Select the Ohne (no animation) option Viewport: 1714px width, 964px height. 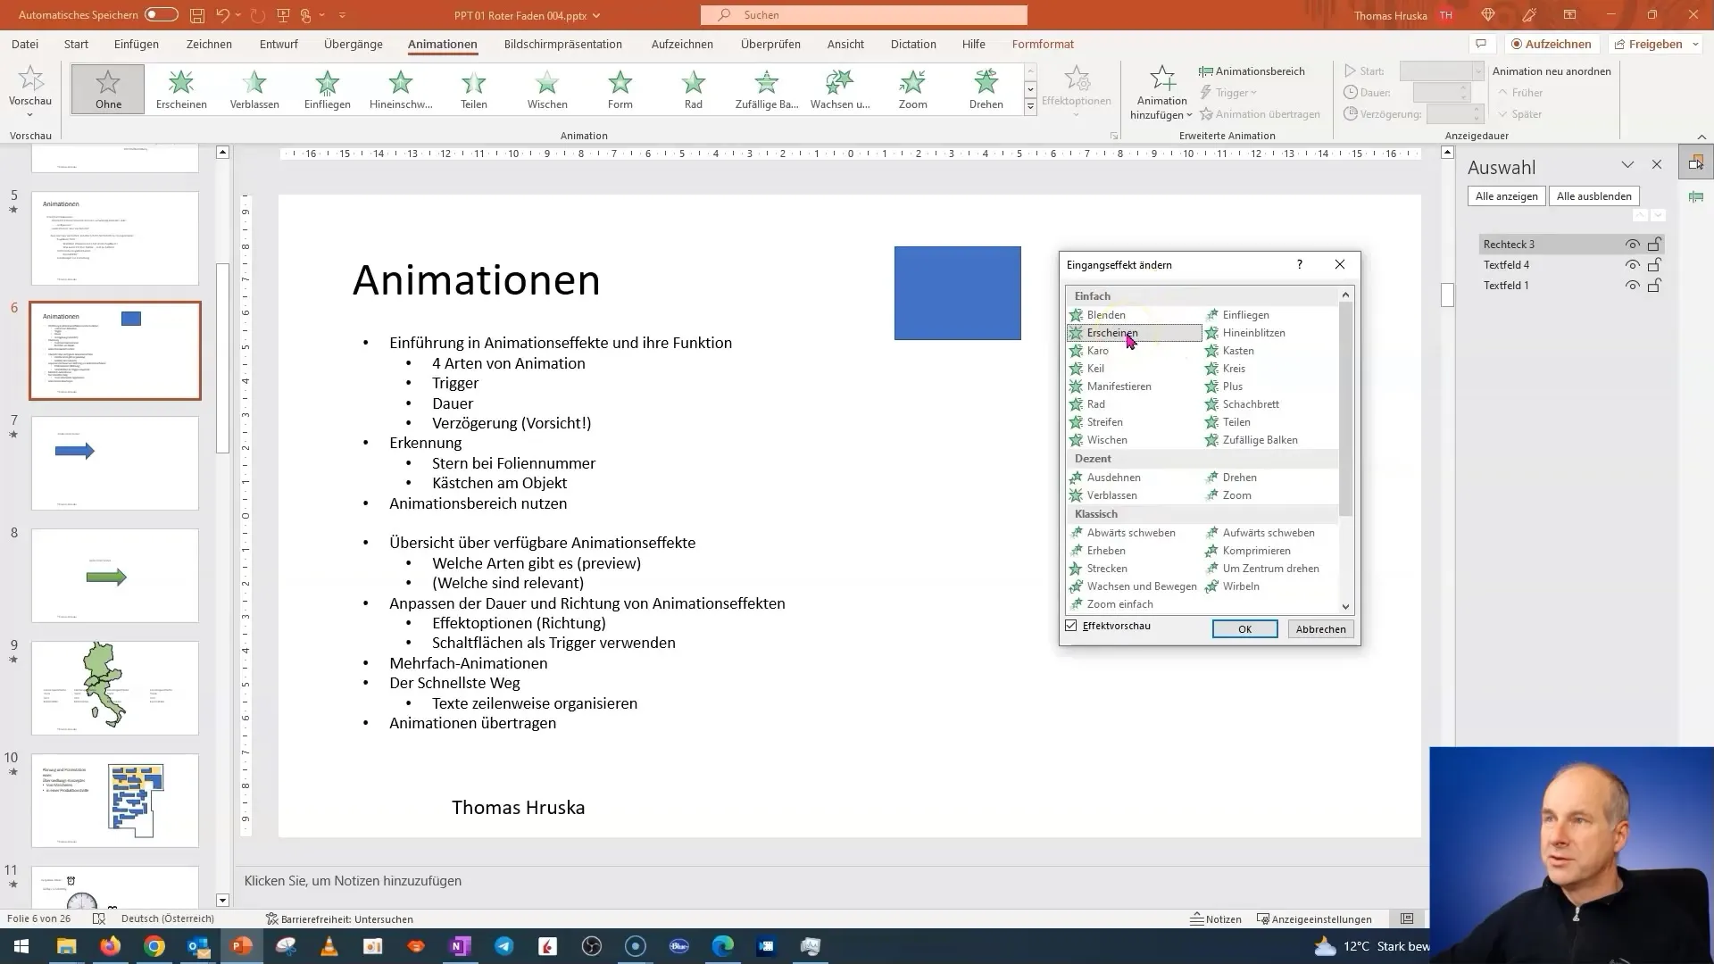point(108,89)
